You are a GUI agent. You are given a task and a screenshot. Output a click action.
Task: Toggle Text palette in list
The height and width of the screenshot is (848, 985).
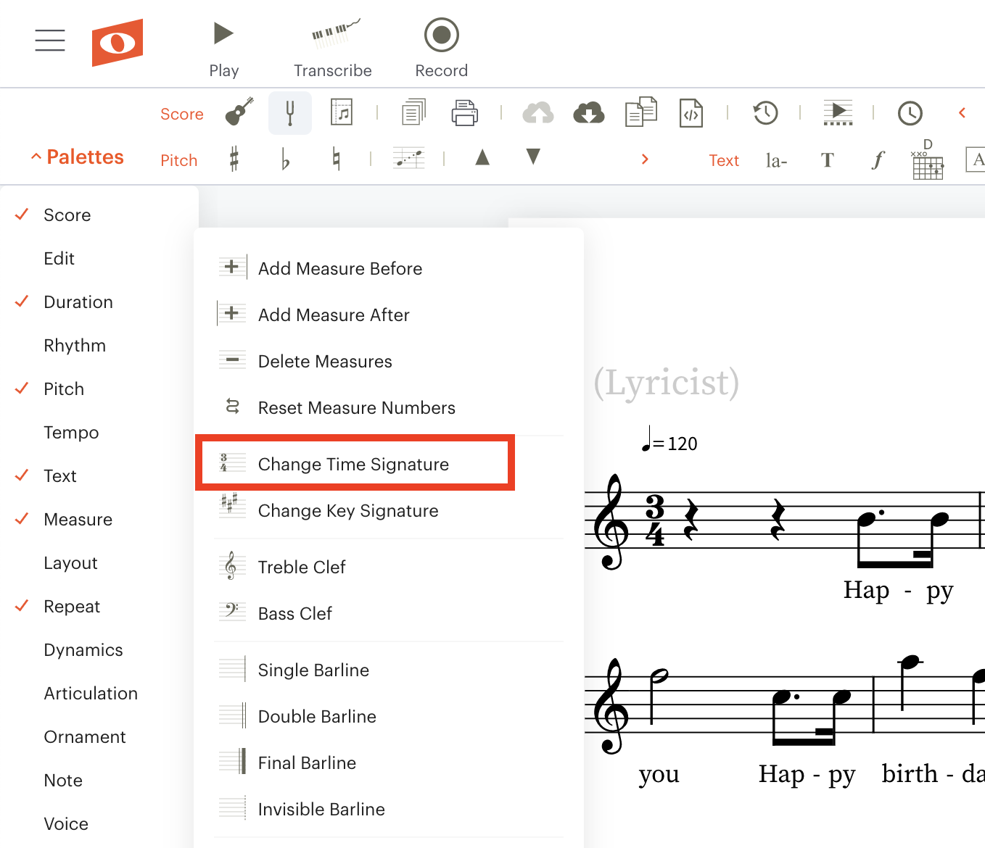[60, 476]
